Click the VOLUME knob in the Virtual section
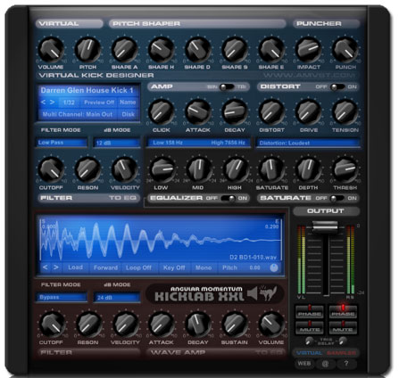Image resolution: width=399 pixels, height=378 pixels. (x=51, y=50)
